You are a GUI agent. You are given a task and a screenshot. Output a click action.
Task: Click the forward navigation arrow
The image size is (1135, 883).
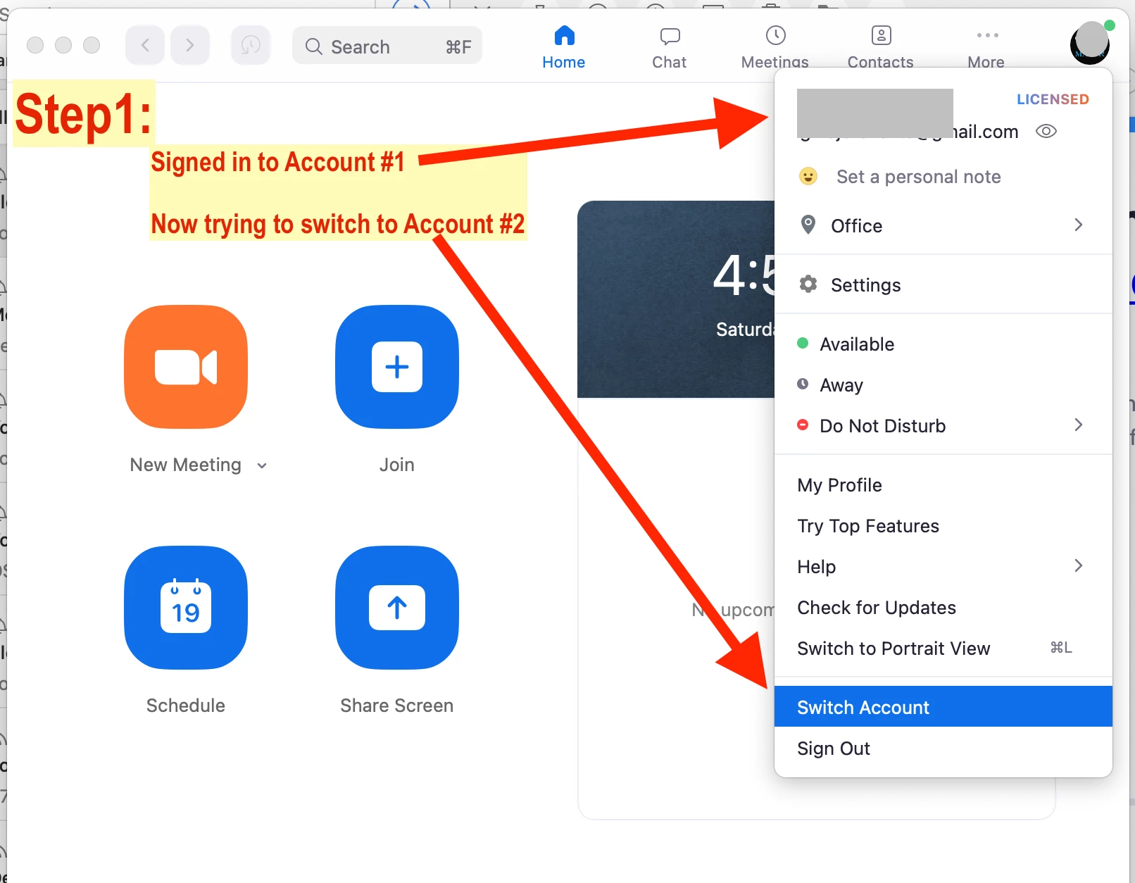click(x=189, y=46)
